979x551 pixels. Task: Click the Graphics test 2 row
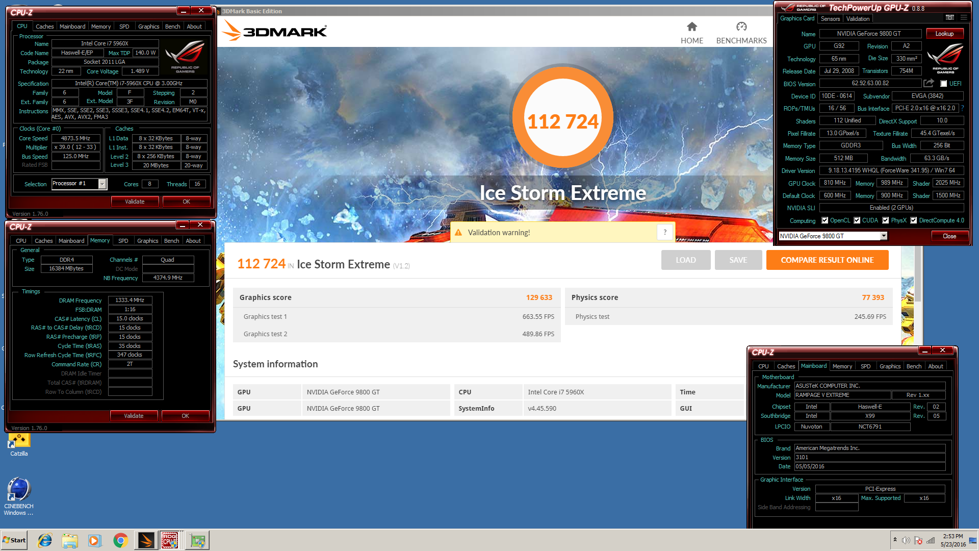[397, 334]
